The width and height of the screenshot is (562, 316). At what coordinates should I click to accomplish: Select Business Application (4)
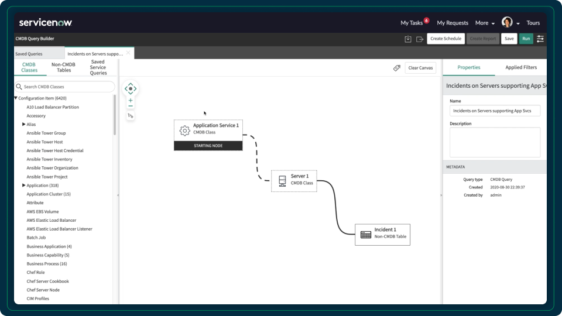49,246
